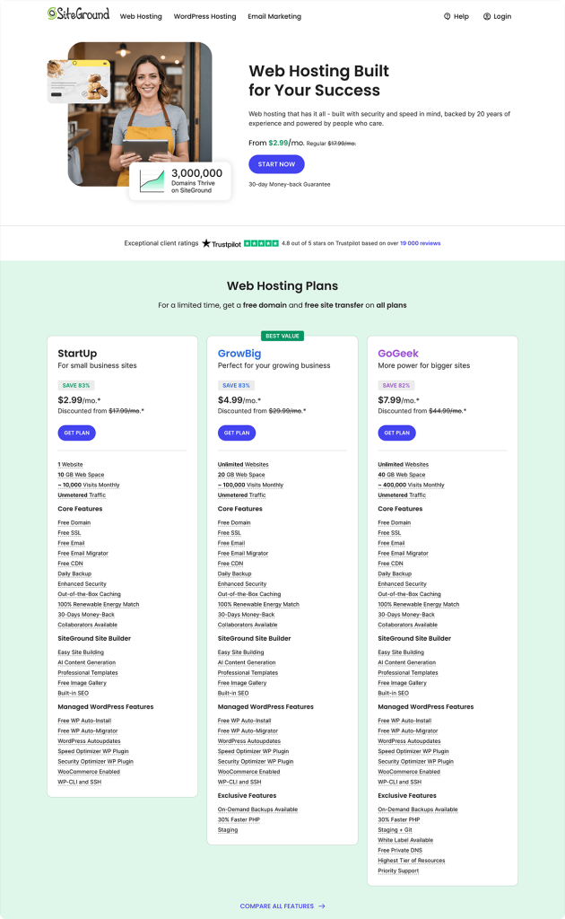Get the GoGeek plan
Image resolution: width=565 pixels, height=919 pixels.
pyautogui.click(x=396, y=433)
